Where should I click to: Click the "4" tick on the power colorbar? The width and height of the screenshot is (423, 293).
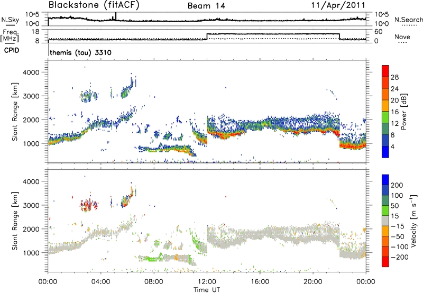pos(392,146)
